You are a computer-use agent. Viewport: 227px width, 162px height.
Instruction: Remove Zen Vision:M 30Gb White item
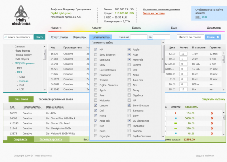click(212, 133)
